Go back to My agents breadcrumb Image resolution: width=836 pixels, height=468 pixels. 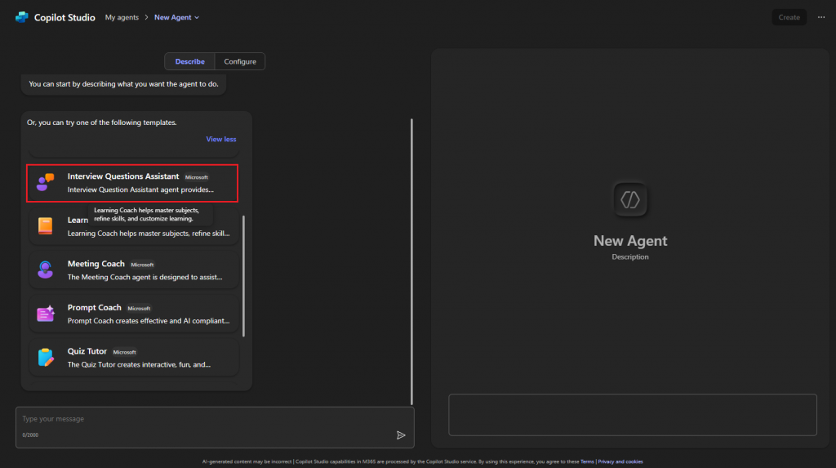122,17
